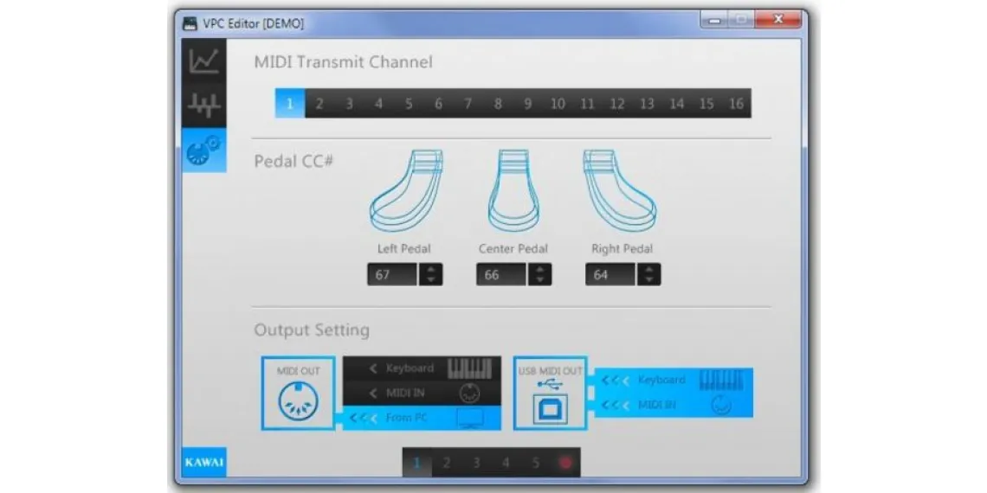Click the KAWAI logo
The image size is (987, 493).
(203, 462)
